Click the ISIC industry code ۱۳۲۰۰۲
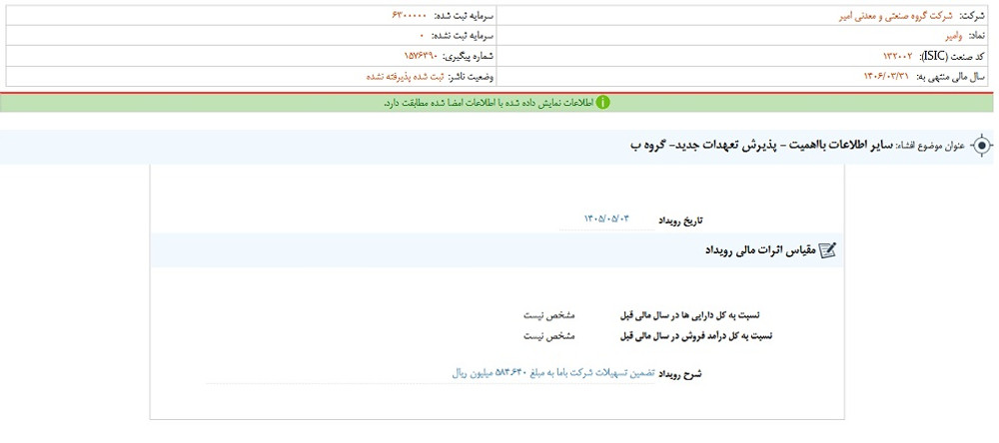The height and width of the screenshot is (443, 999). (x=898, y=57)
